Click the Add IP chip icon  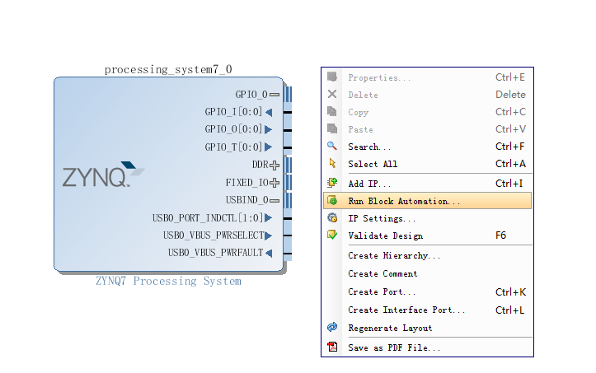pyautogui.click(x=332, y=183)
